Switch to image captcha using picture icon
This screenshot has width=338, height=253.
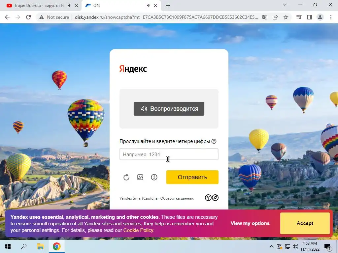point(140,177)
